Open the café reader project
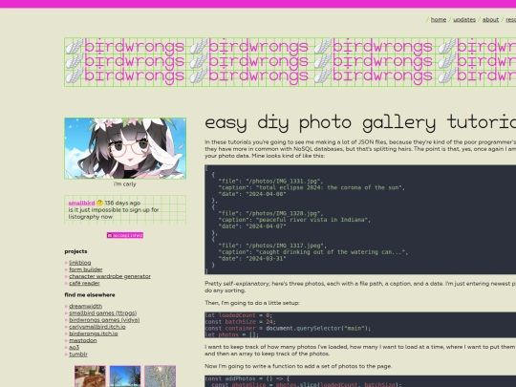 pyautogui.click(x=84, y=284)
